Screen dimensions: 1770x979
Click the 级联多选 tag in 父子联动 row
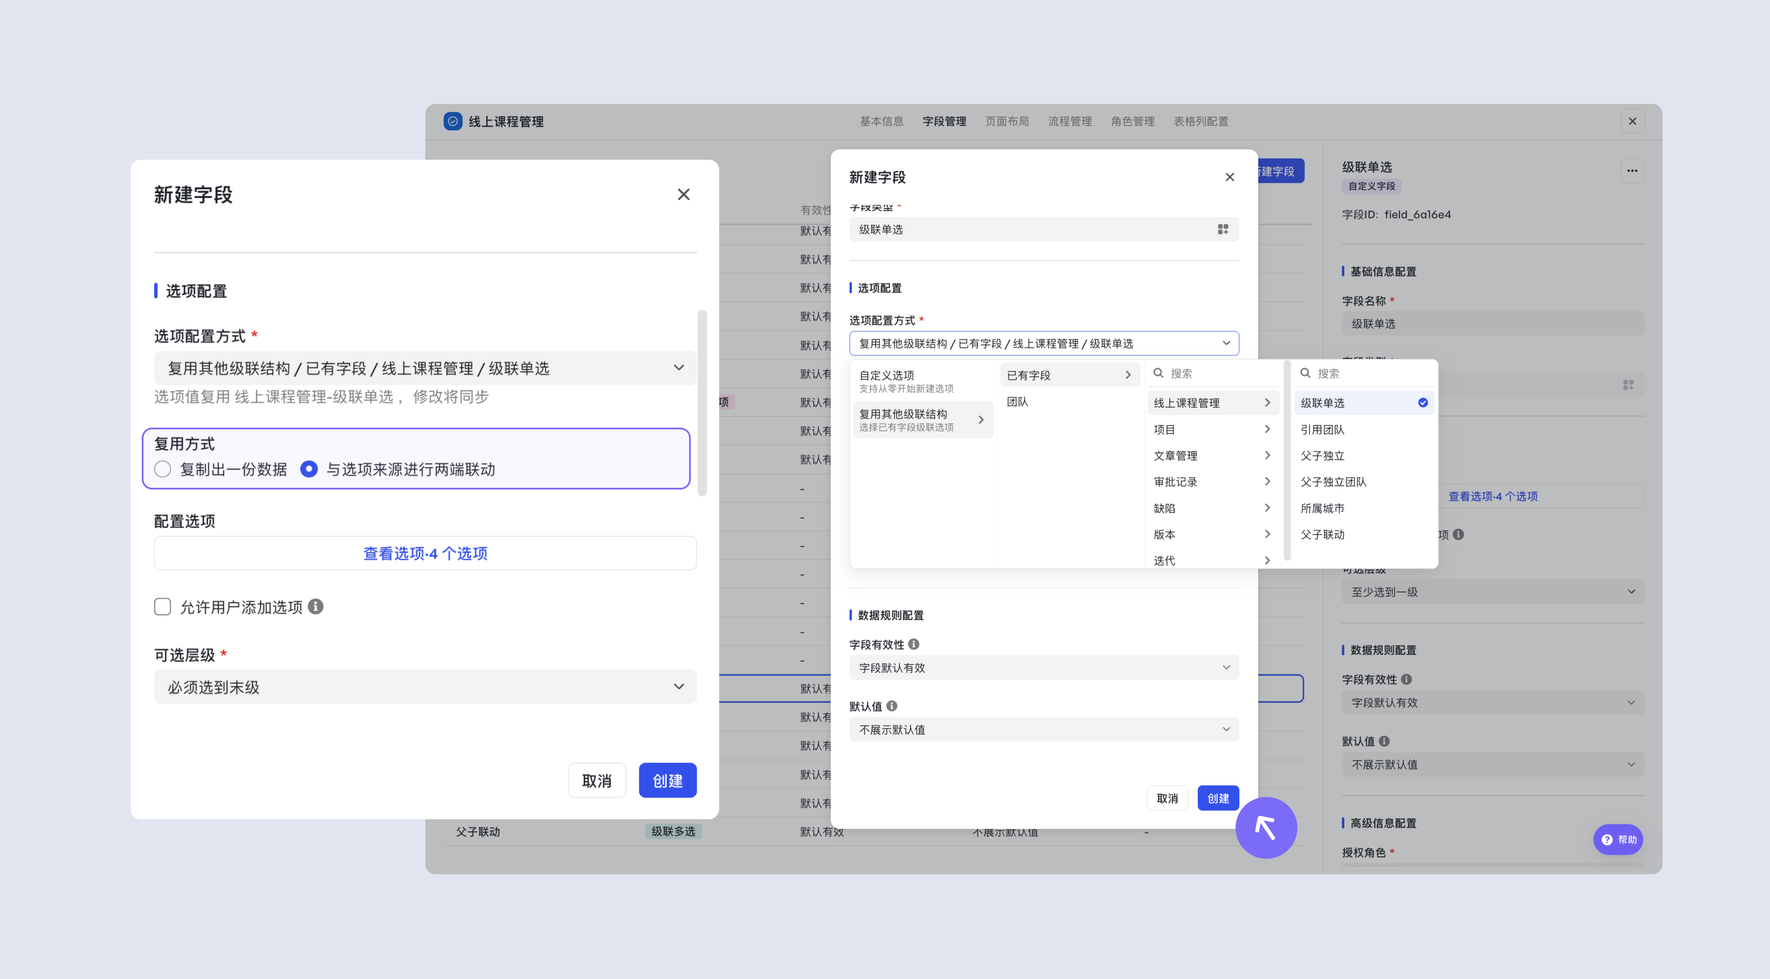[x=673, y=831]
